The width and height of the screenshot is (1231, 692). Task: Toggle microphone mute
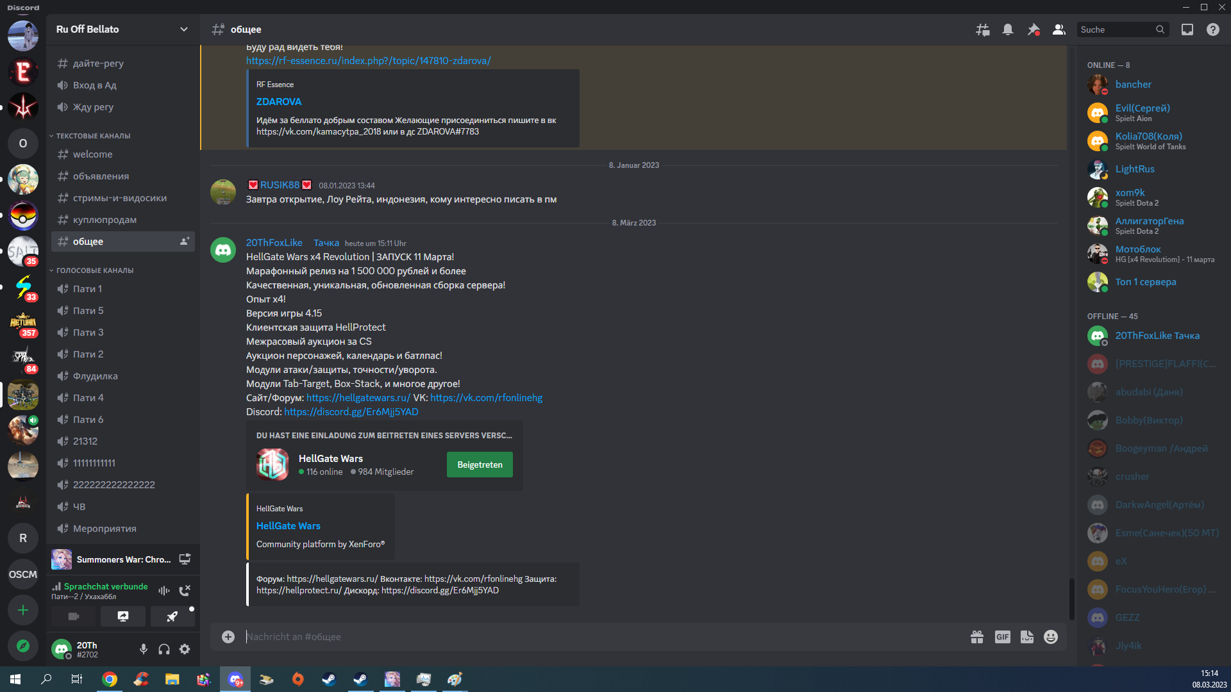click(144, 649)
